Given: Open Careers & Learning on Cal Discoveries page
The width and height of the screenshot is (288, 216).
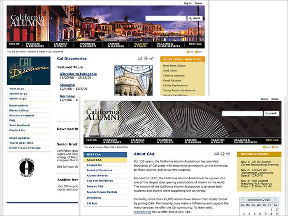Looking at the screenshot, I should (116, 45).
